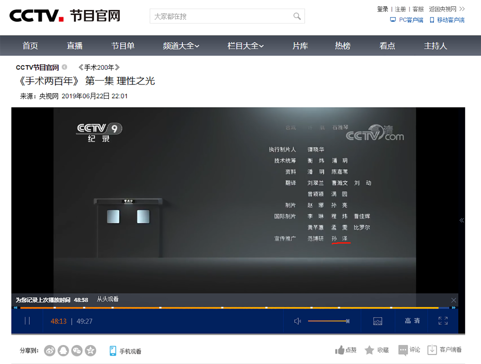Image resolution: width=481 pixels, height=364 pixels.
Task: Toggle 高清 video quality
Action: [x=412, y=321]
